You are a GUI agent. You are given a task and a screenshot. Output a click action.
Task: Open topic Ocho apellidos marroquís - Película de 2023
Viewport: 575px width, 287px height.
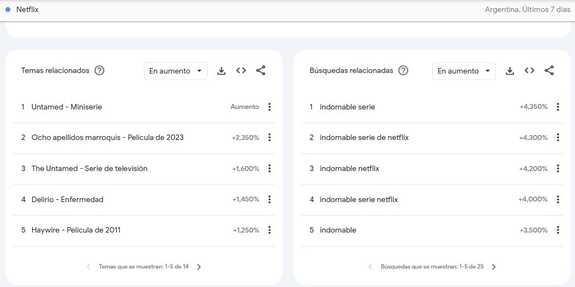[x=107, y=137]
